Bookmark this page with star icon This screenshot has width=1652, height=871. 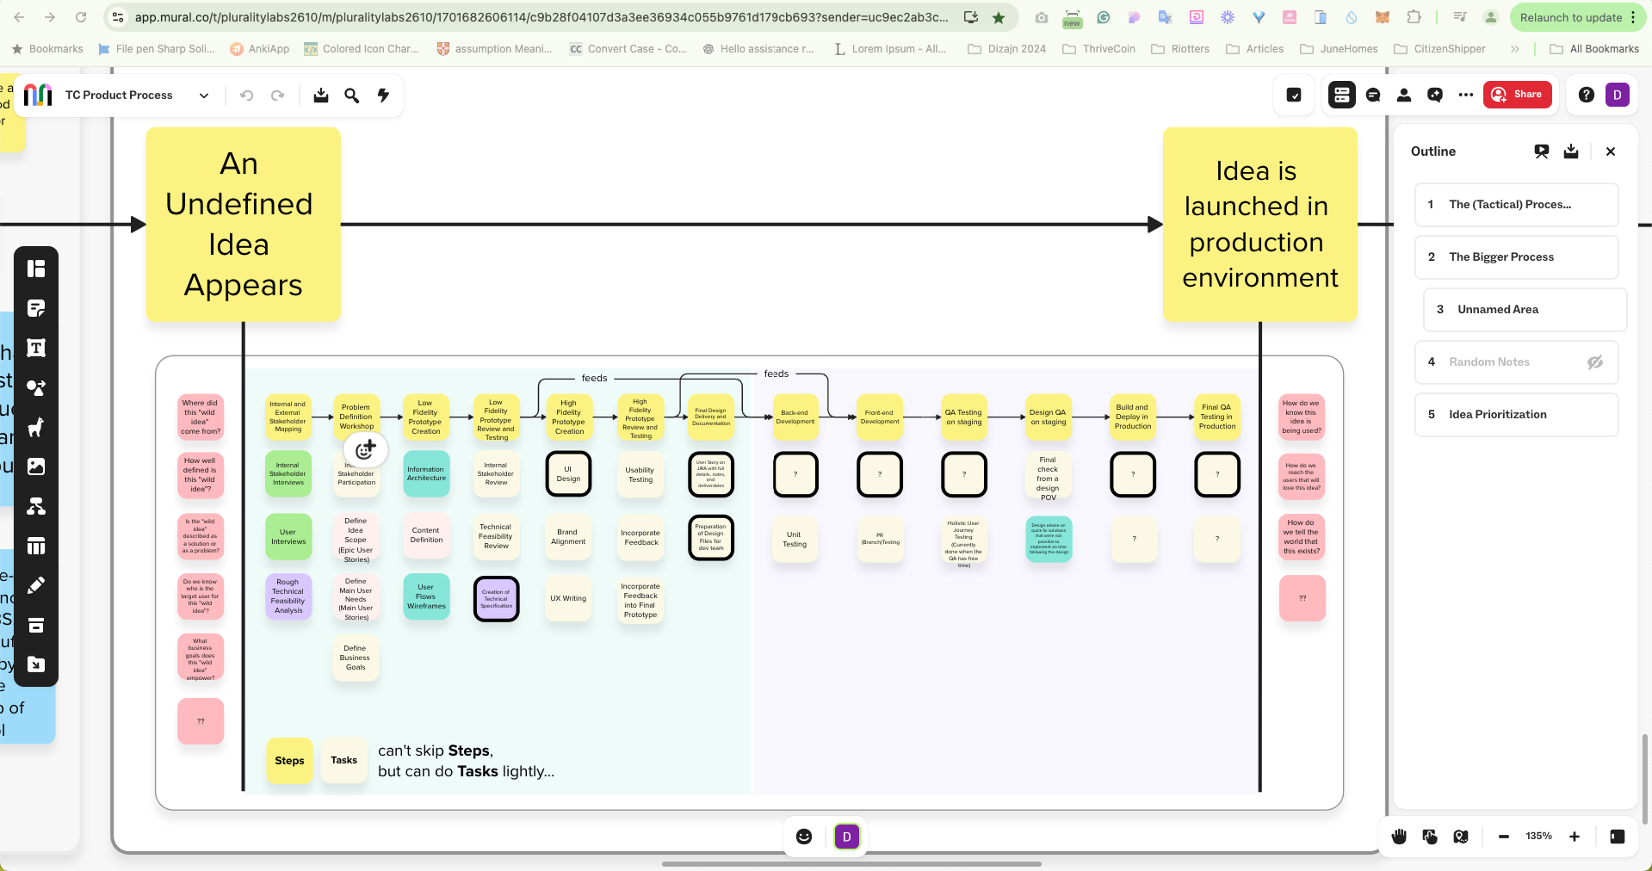[x=999, y=17]
